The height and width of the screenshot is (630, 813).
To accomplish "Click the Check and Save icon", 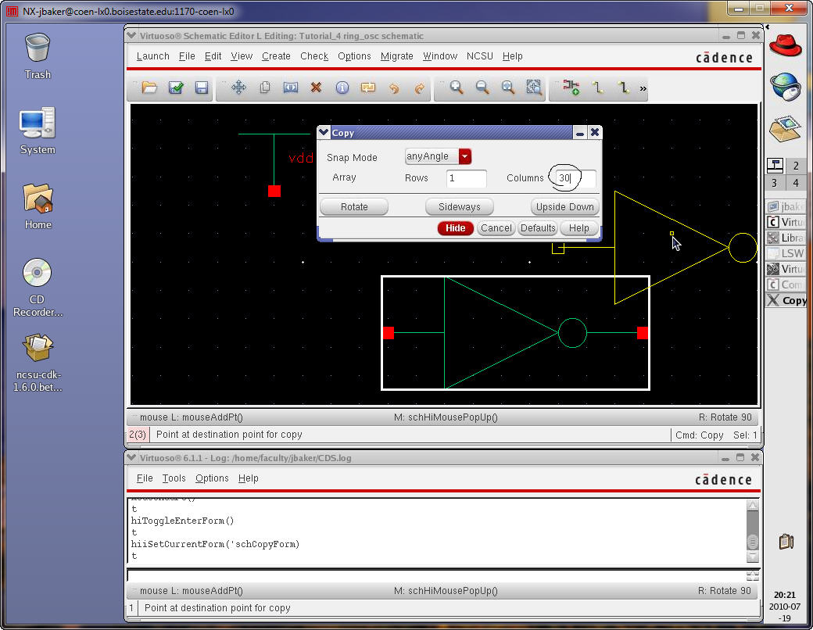I will (176, 88).
